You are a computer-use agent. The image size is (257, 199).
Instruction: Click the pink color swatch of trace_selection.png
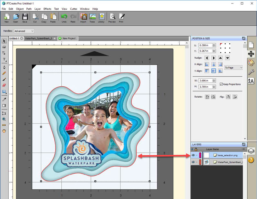pyautogui.click(x=200, y=155)
